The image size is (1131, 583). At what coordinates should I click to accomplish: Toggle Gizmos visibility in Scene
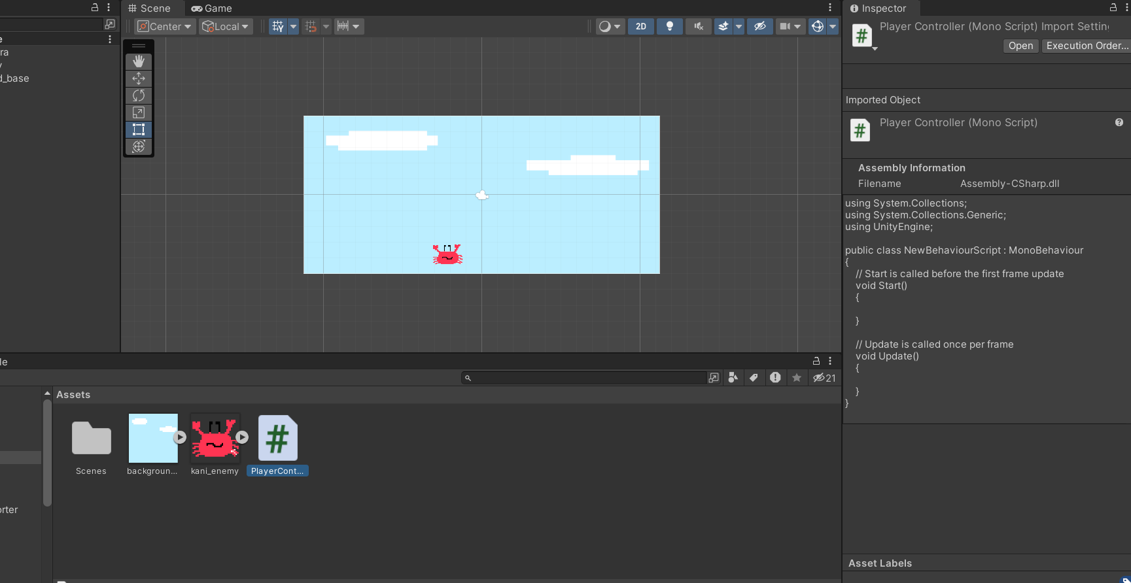(x=818, y=27)
